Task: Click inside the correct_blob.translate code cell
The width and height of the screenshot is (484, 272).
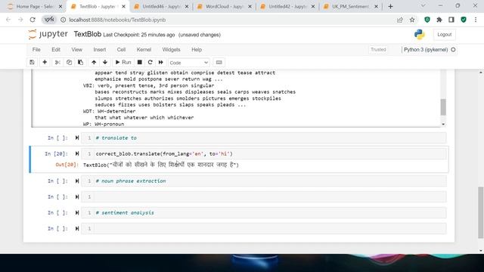Action: coord(264,153)
